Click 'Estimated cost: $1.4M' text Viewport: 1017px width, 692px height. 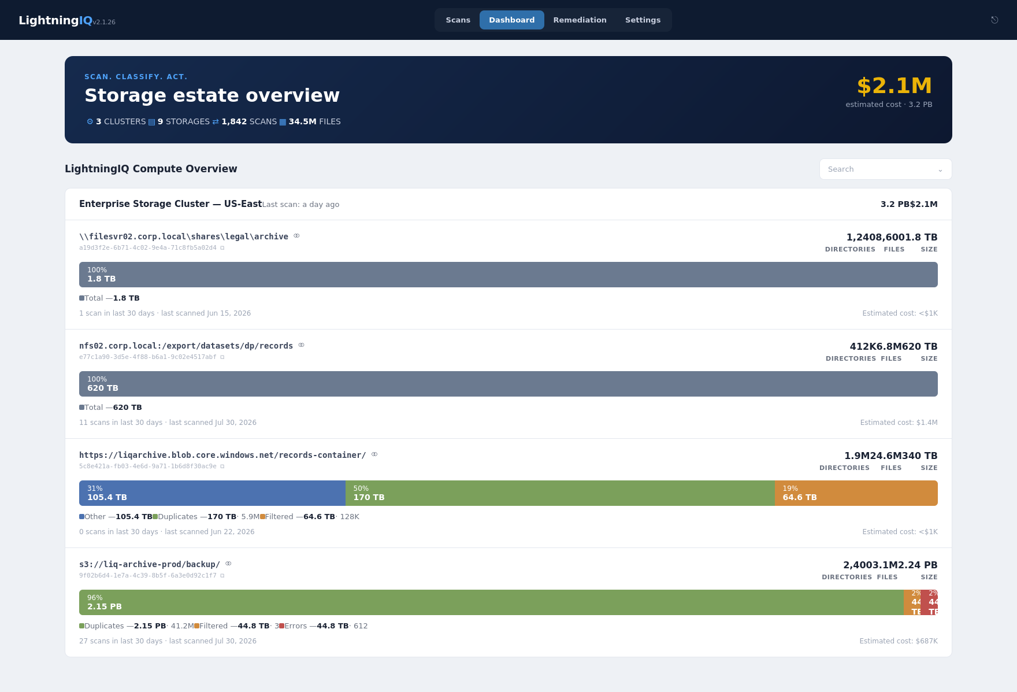click(899, 423)
